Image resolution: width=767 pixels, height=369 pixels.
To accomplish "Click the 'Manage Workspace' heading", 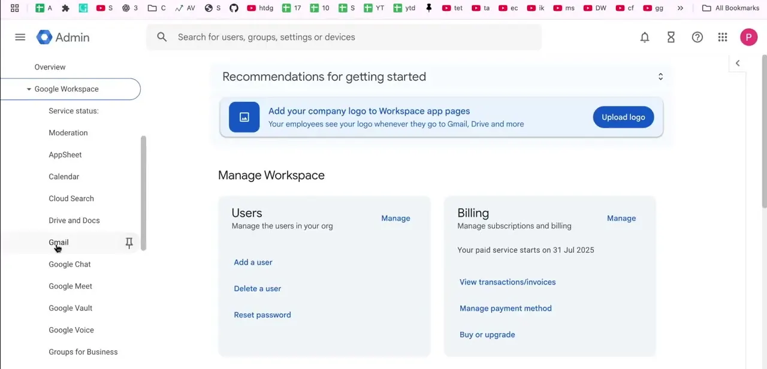I will click(271, 175).
